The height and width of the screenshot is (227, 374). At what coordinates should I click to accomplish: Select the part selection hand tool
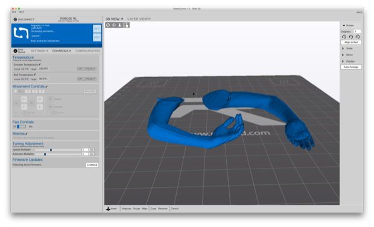tap(127, 25)
